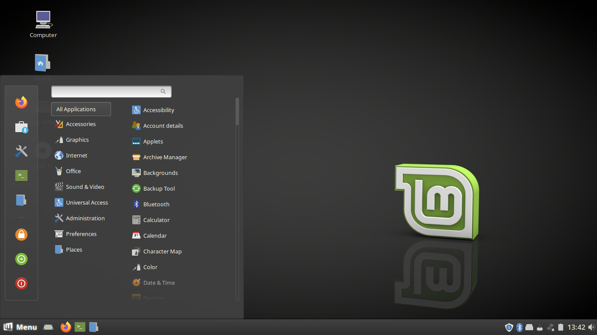The height and width of the screenshot is (335, 597).
Task: Open Software Manager from the favorites sidebar
Action: point(21,127)
